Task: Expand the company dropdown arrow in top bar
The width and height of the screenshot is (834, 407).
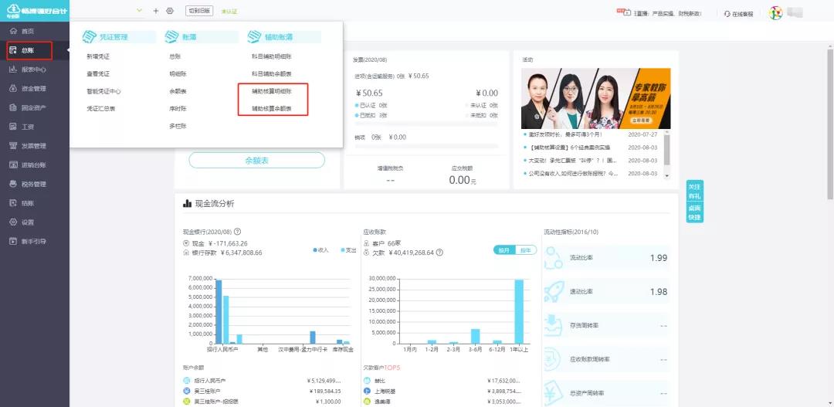Action: tap(139, 11)
